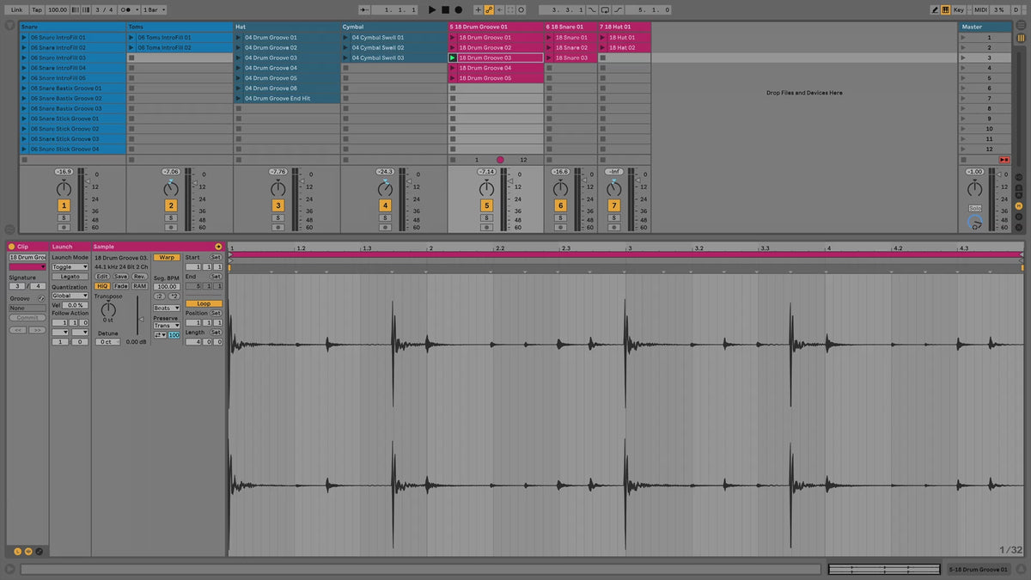The height and width of the screenshot is (580, 1031).
Task: Click the Tap tempo button
Action: (37, 9)
